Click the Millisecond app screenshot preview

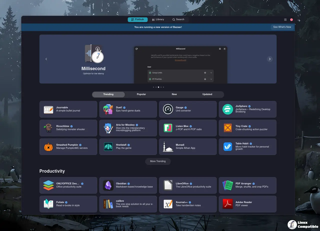[x=180, y=65]
